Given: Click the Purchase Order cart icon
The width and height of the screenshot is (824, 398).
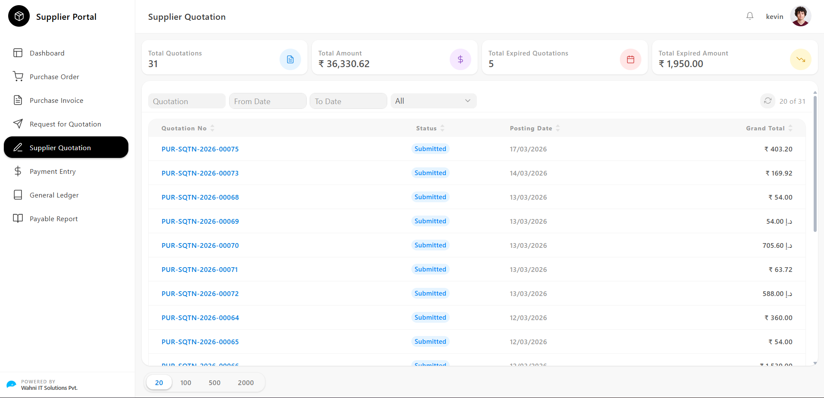Looking at the screenshot, I should pyautogui.click(x=18, y=77).
